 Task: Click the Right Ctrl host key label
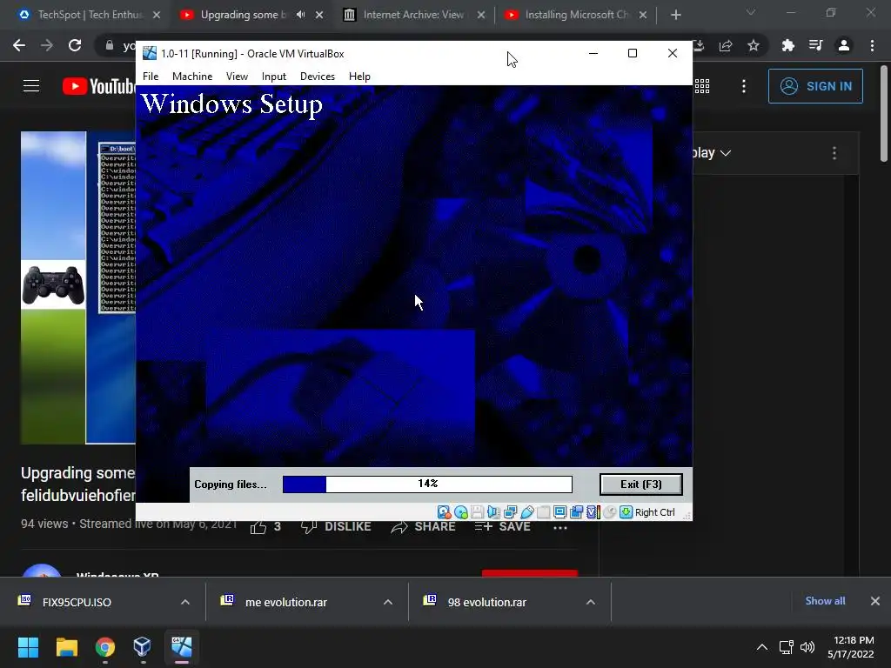pyautogui.click(x=654, y=512)
